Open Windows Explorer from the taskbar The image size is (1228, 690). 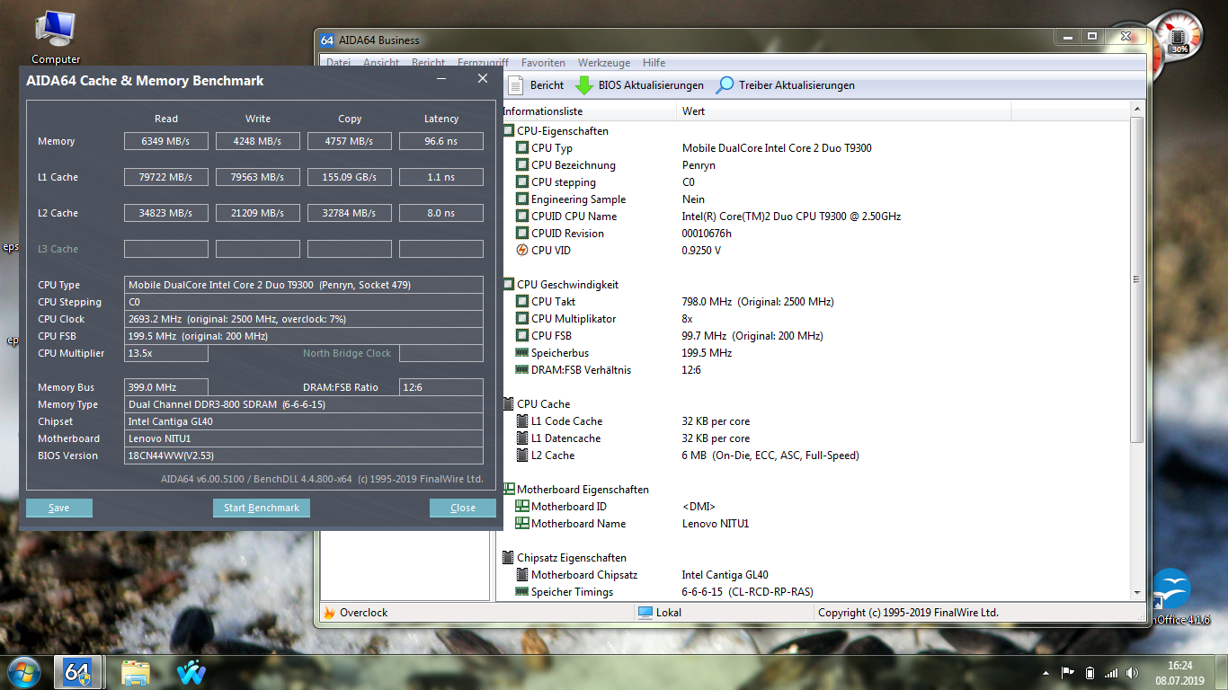point(136,672)
